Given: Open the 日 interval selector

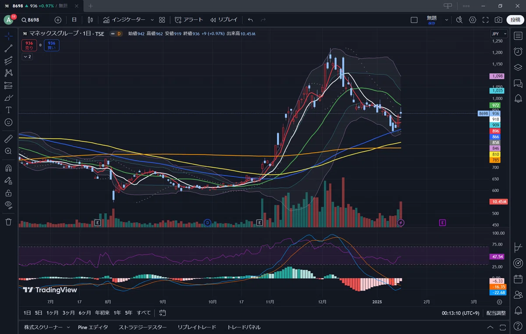Looking at the screenshot, I should click(x=74, y=20).
